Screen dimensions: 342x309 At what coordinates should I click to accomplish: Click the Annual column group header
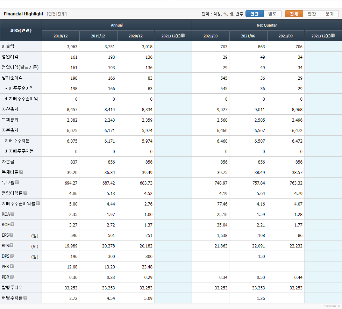click(117, 25)
